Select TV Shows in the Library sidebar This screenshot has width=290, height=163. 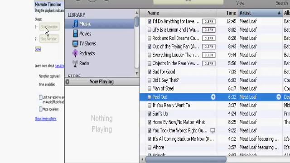pos(87,43)
